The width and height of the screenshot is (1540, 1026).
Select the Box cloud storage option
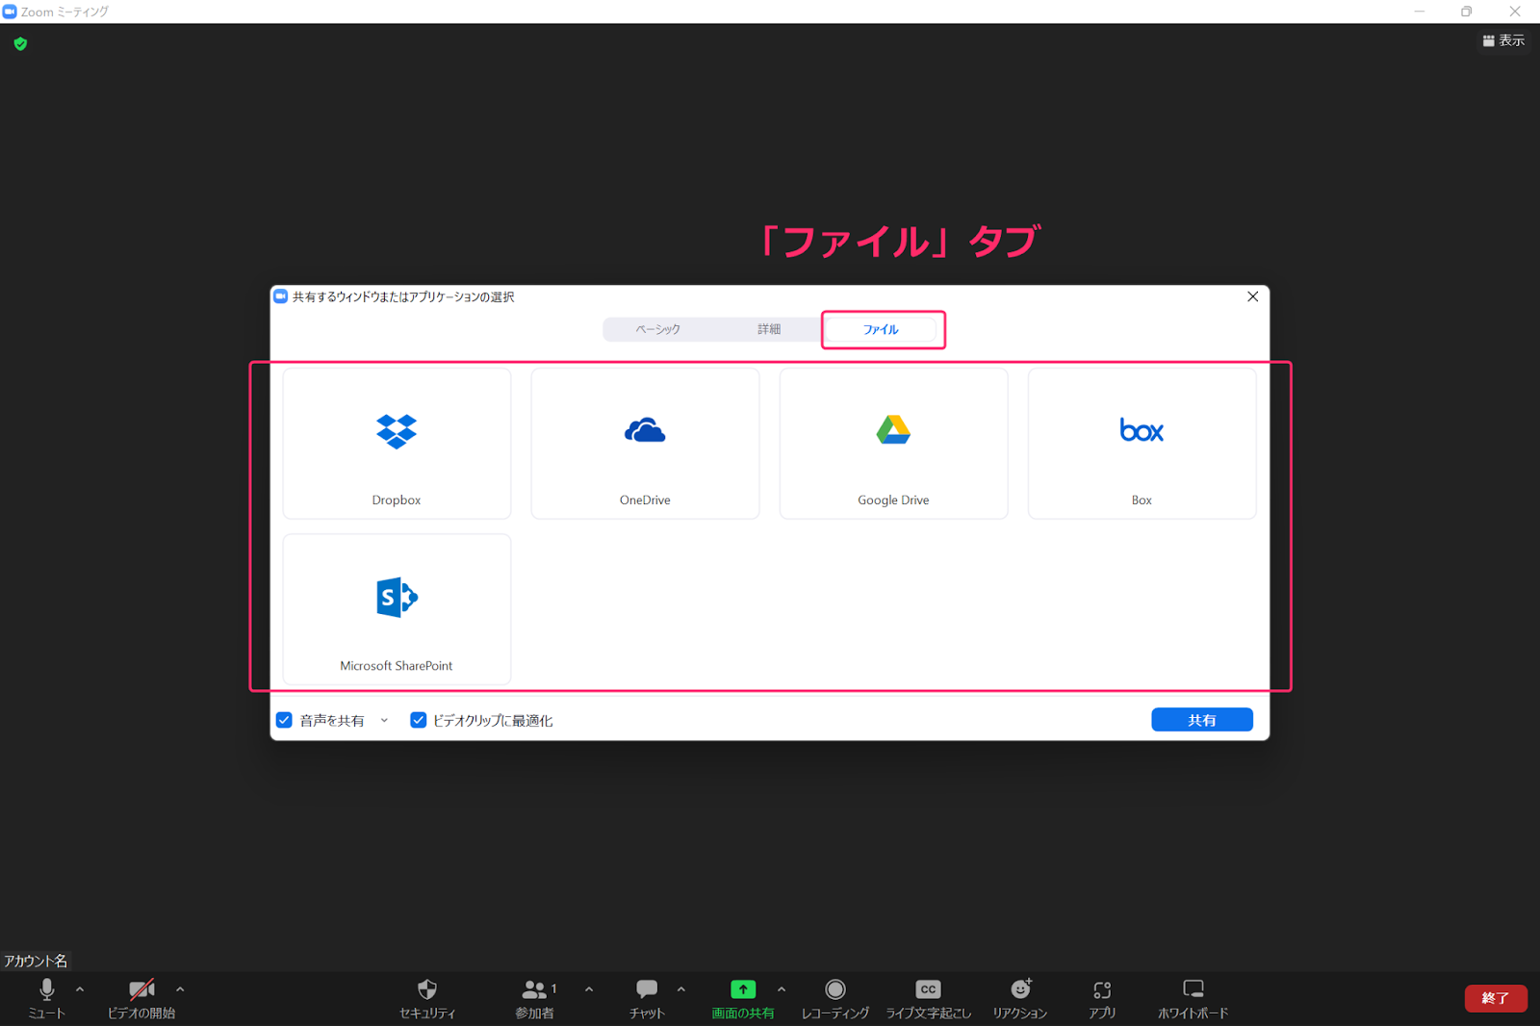pyautogui.click(x=1142, y=444)
